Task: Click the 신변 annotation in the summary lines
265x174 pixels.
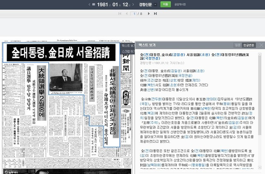Action: click(x=151, y=90)
